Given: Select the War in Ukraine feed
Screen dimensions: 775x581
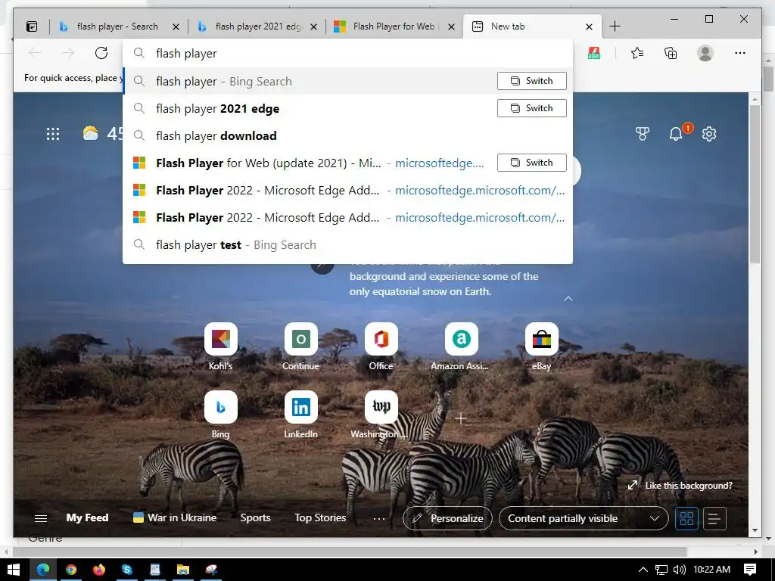Looking at the screenshot, I should pyautogui.click(x=175, y=517).
